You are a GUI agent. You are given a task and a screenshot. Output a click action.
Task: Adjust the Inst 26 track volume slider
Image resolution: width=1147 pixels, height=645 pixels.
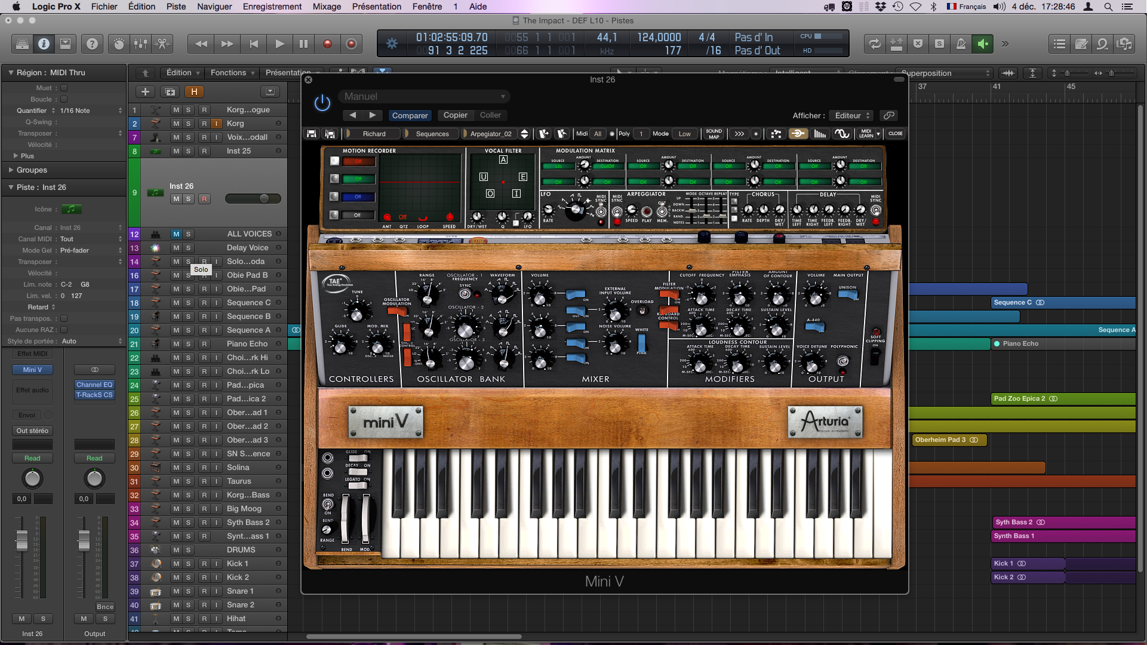(x=263, y=199)
